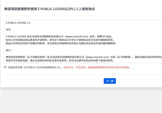Viewport: 162px width, 113px height.
Task: Click the 前言: heading in the license text
Action: (9, 50)
